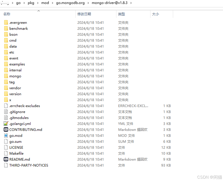Expand chevron before go breadcrumb
Screen dimensions: 223x181
point(13,3)
